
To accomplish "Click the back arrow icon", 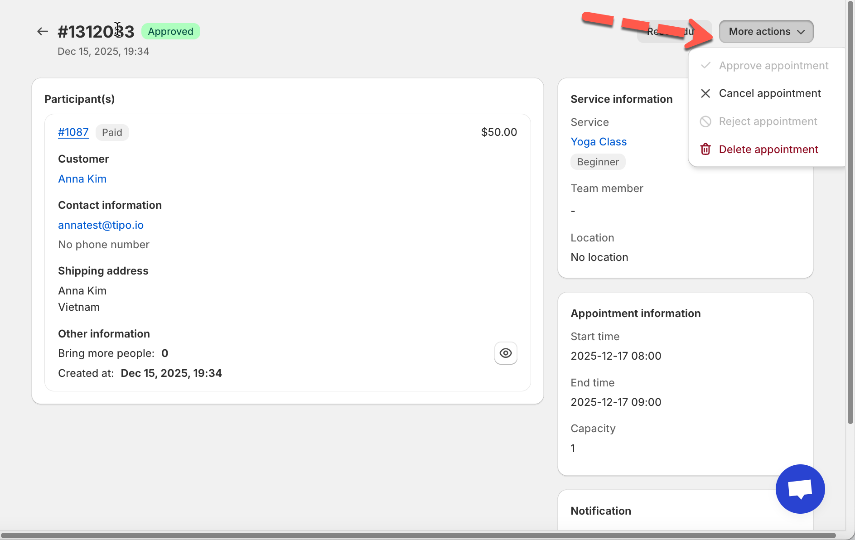I will pos(43,31).
